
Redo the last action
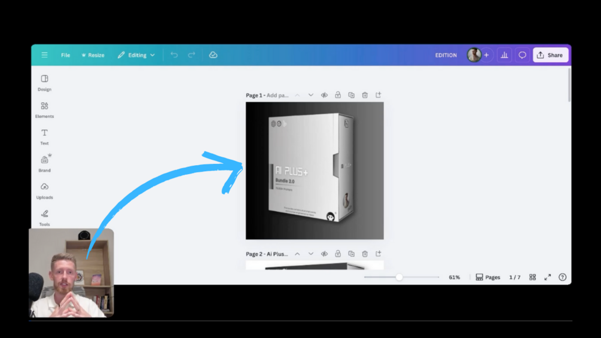pos(191,55)
